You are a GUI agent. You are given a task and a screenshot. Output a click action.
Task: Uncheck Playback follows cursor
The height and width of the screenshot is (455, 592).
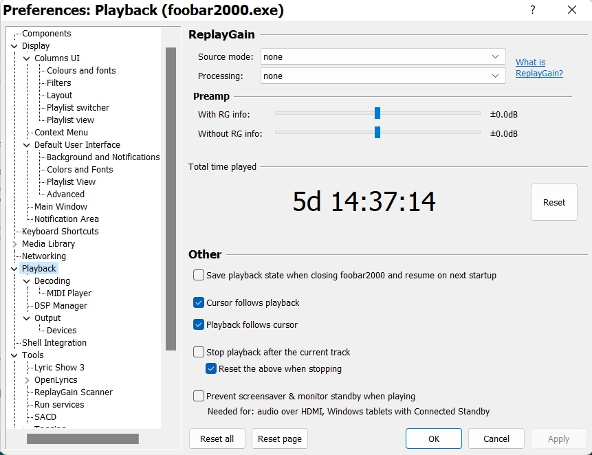pos(199,324)
